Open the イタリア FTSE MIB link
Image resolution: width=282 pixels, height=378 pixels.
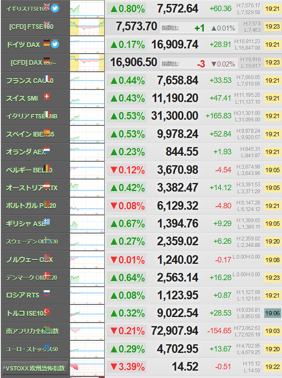(32, 116)
